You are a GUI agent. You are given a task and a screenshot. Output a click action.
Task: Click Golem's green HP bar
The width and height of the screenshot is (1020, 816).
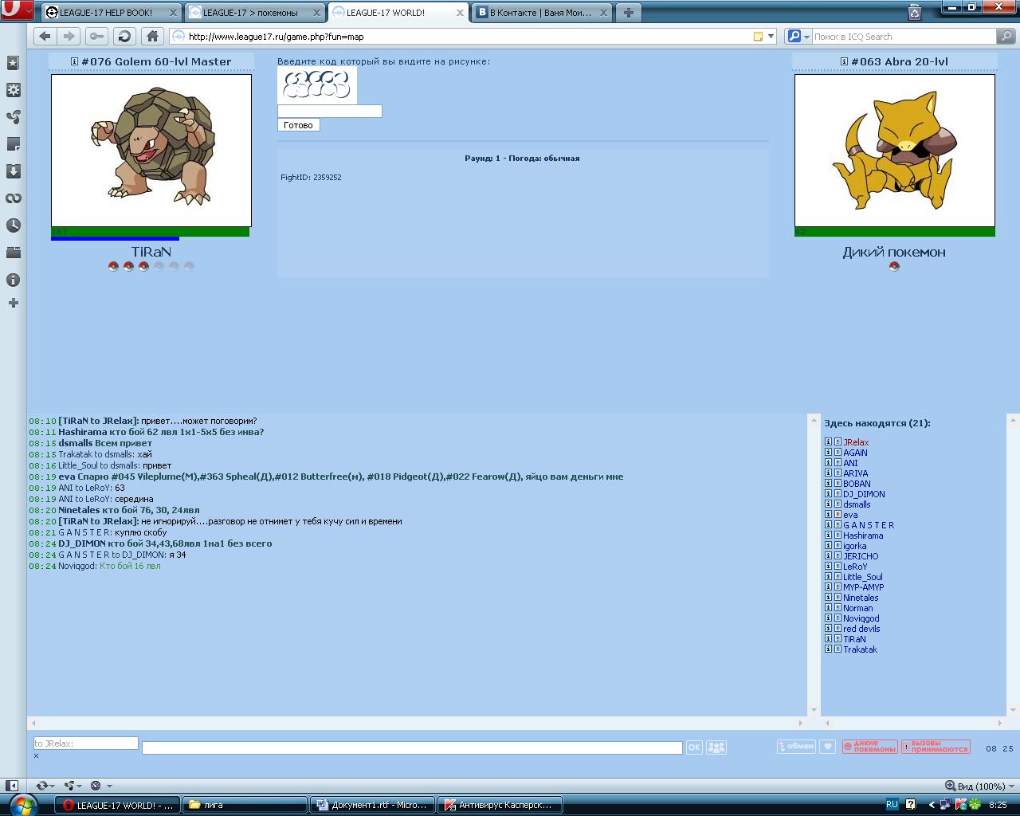(150, 232)
